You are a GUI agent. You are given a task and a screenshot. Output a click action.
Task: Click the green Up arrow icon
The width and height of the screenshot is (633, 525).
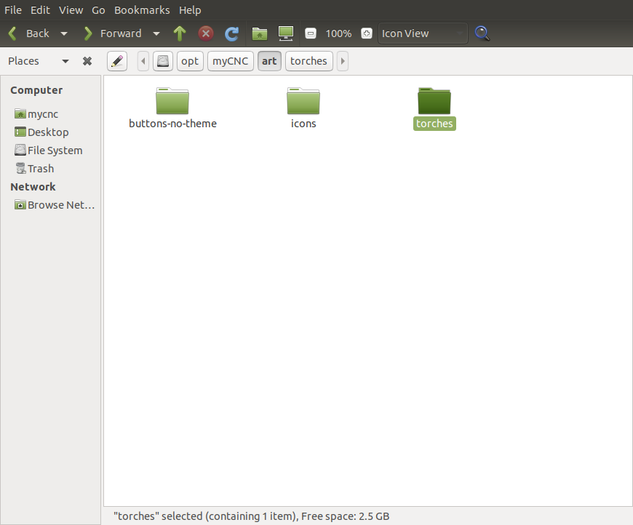click(x=180, y=33)
